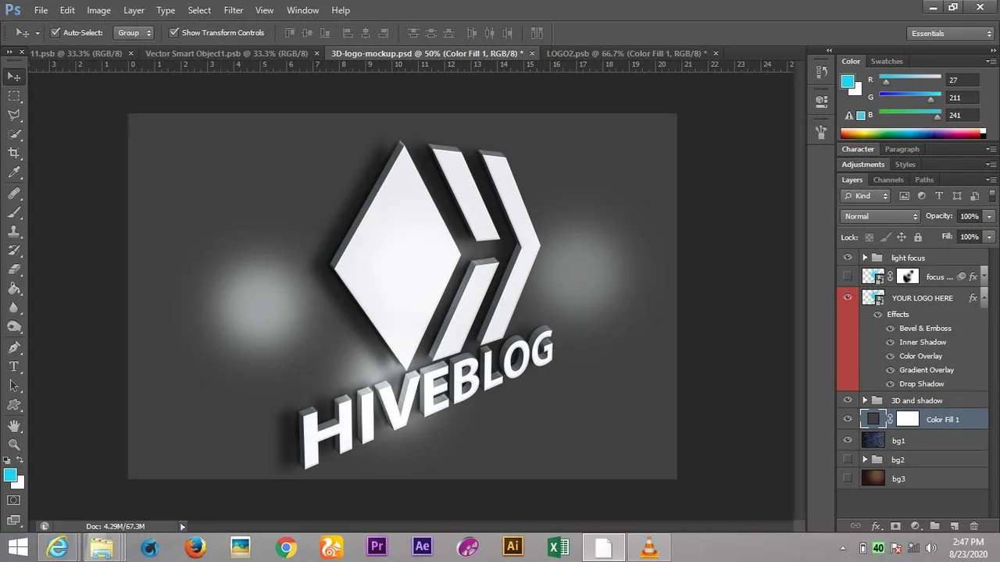The image size is (1000, 562).
Task: Select the Hand tool
Action: coord(14,425)
